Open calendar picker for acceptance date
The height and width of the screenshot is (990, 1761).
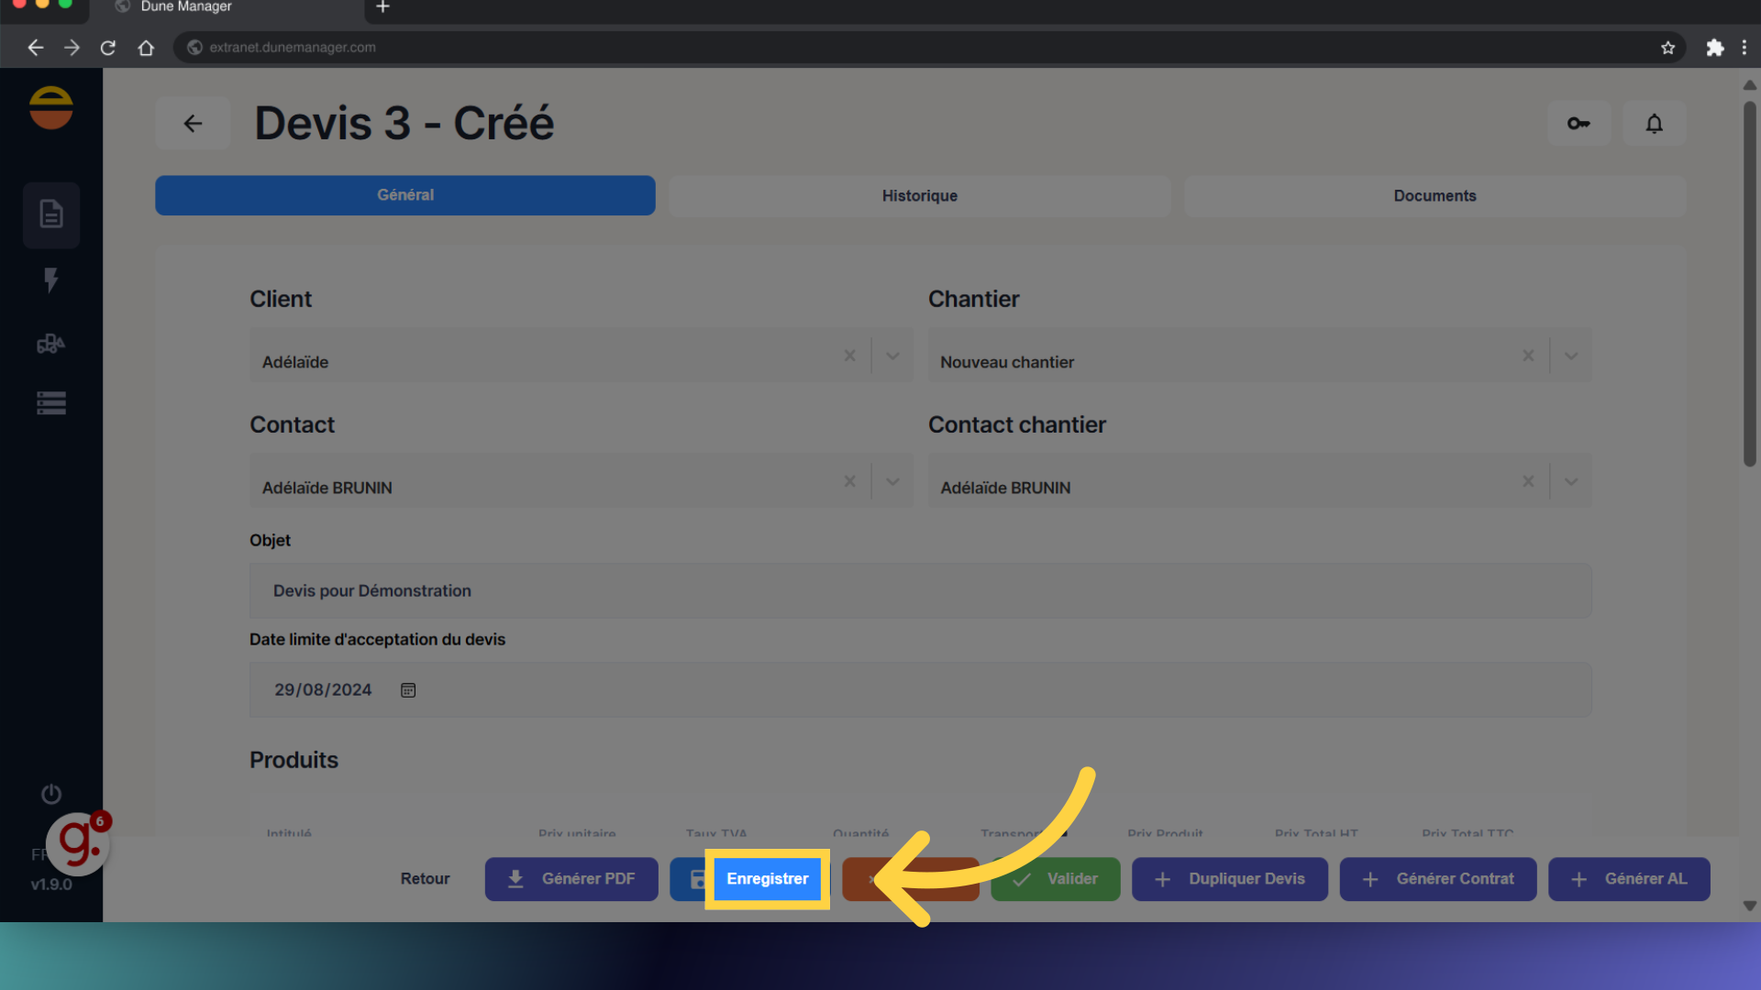408,690
